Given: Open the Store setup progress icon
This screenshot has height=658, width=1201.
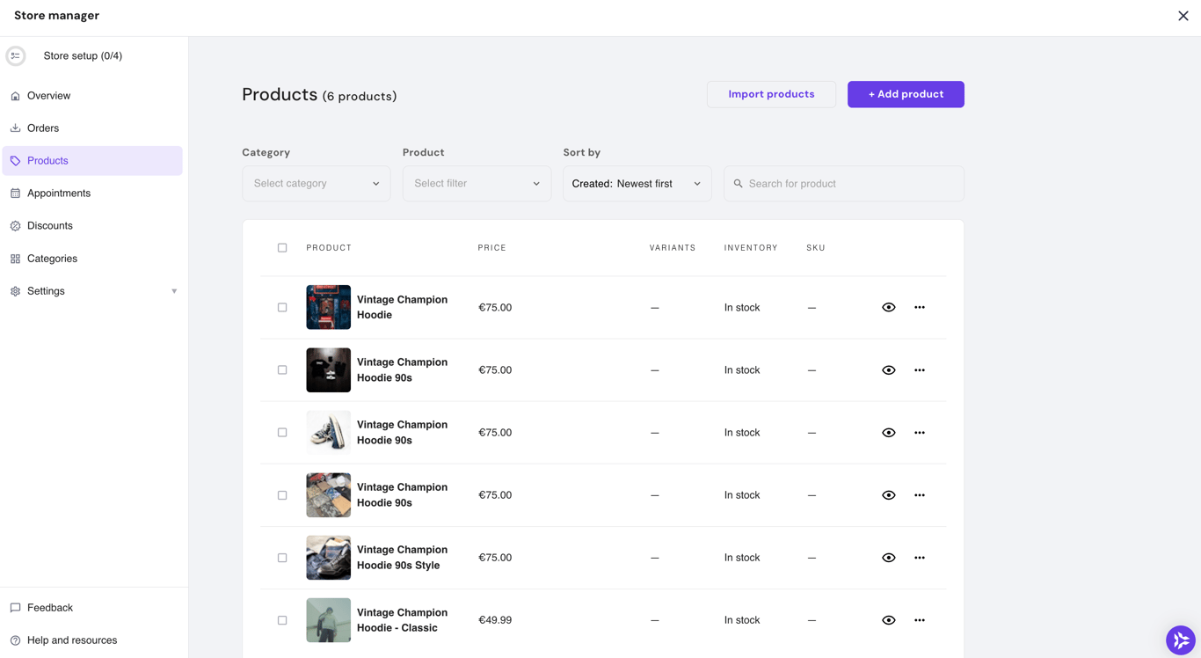Looking at the screenshot, I should coord(15,55).
